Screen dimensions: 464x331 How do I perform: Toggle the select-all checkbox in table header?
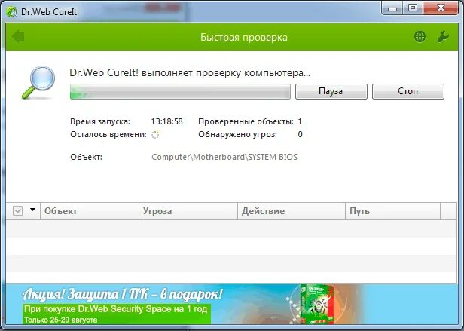pyautogui.click(x=18, y=211)
